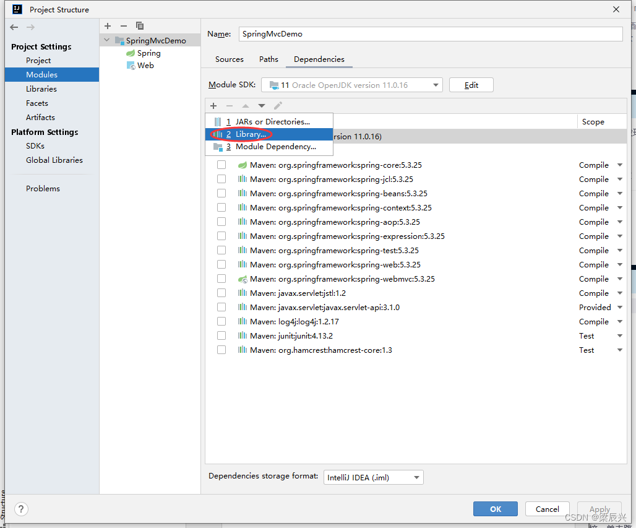Select the Dependencies tab
The width and height of the screenshot is (636, 528).
point(319,59)
